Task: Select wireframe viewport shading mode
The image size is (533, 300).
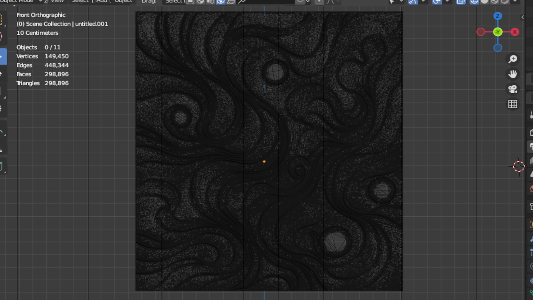Action: click(x=474, y=2)
